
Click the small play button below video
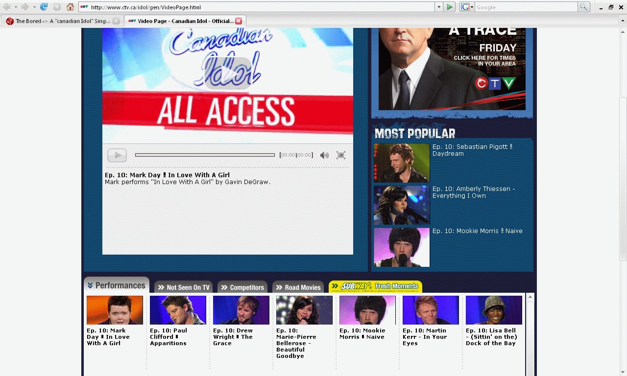coord(117,155)
